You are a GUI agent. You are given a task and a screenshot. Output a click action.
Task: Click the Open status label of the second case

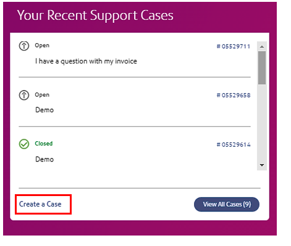[42, 95]
